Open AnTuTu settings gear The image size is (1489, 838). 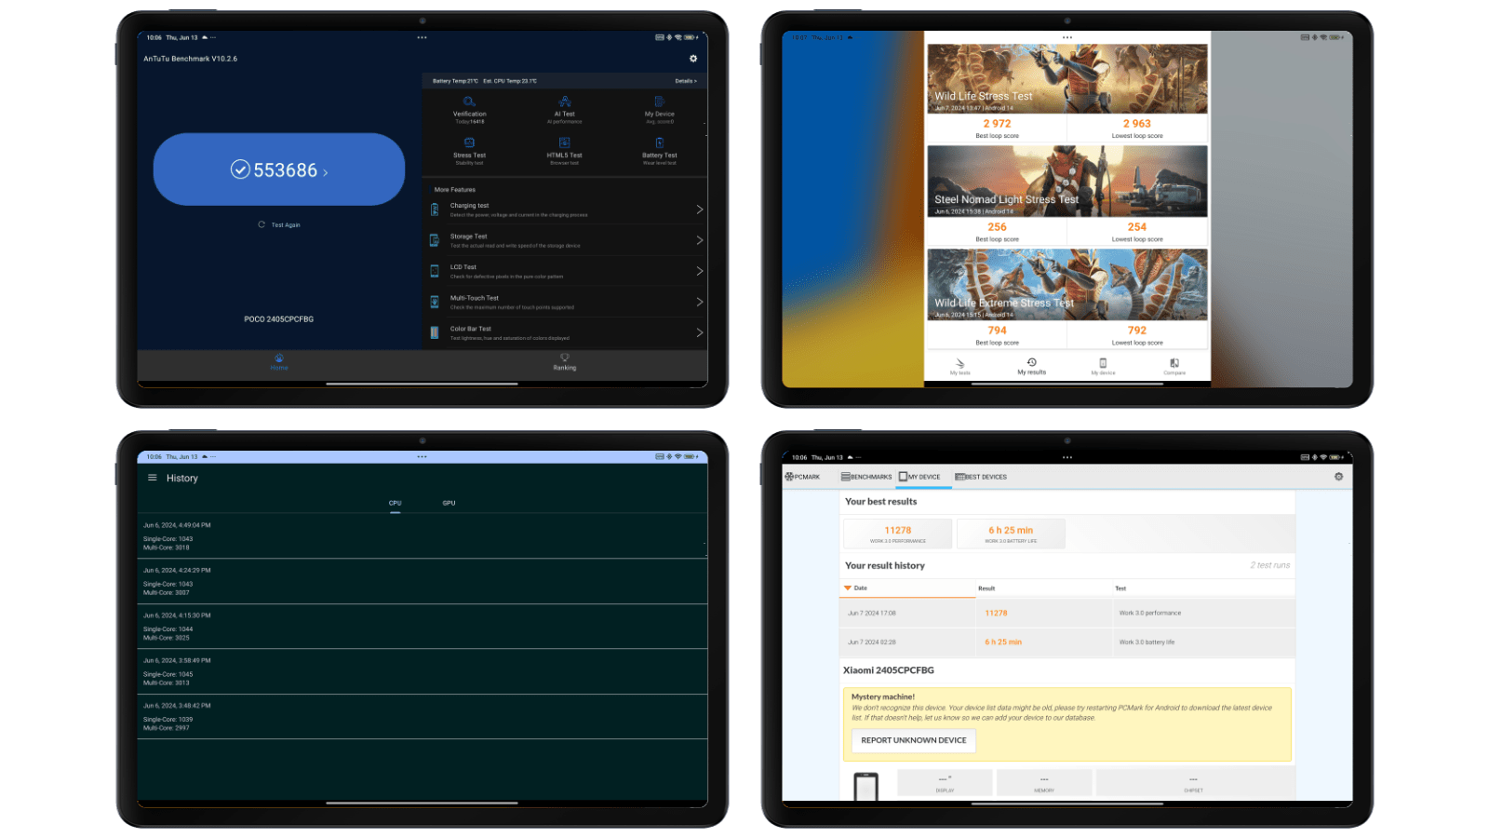(x=692, y=58)
